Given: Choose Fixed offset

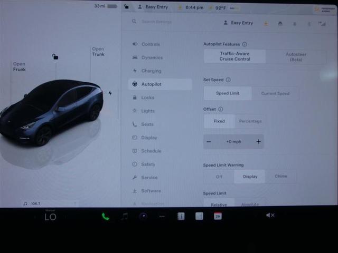Looking at the screenshot, I should tap(219, 121).
